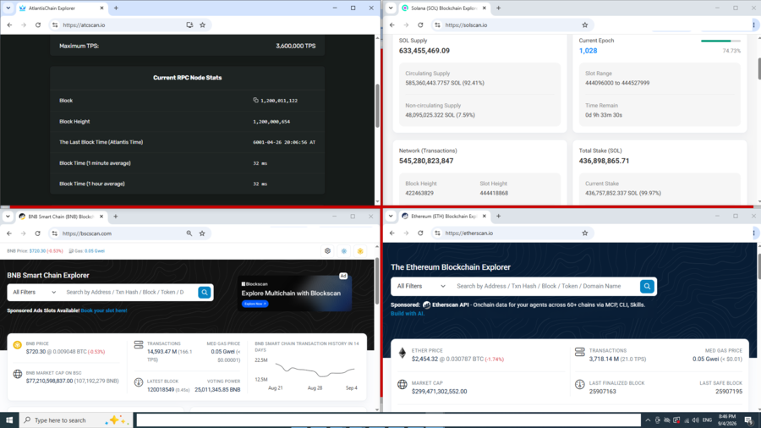This screenshot has width=761, height=428.
Task: Click the 'Build with AI.' link on Etherscan
Action: [408, 314]
